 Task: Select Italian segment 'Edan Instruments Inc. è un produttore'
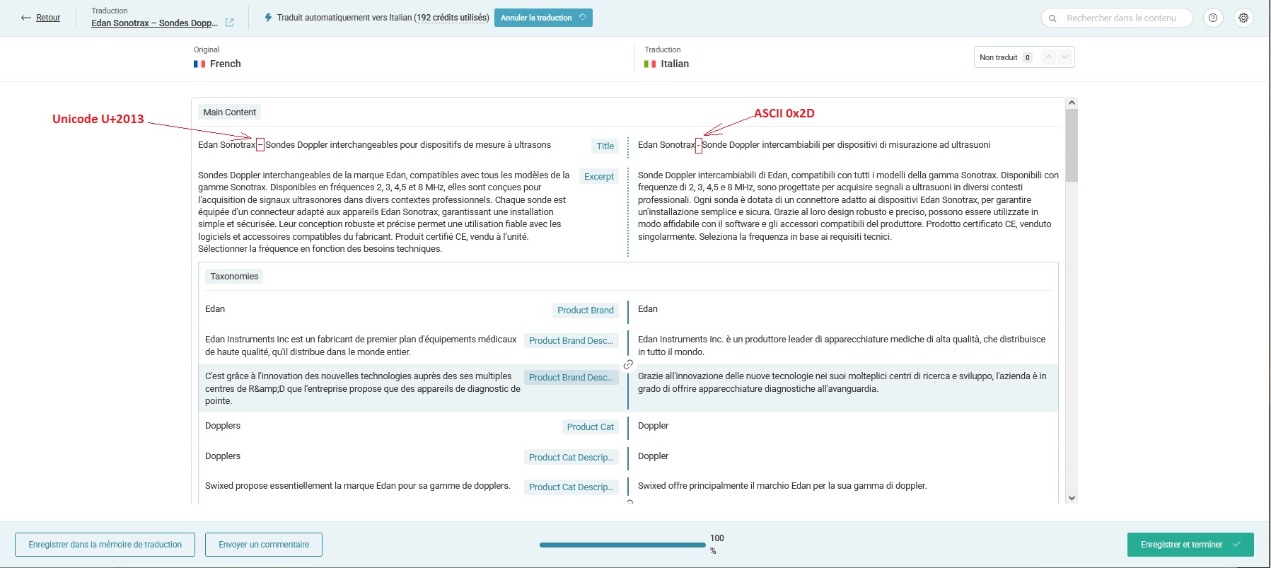(x=842, y=345)
